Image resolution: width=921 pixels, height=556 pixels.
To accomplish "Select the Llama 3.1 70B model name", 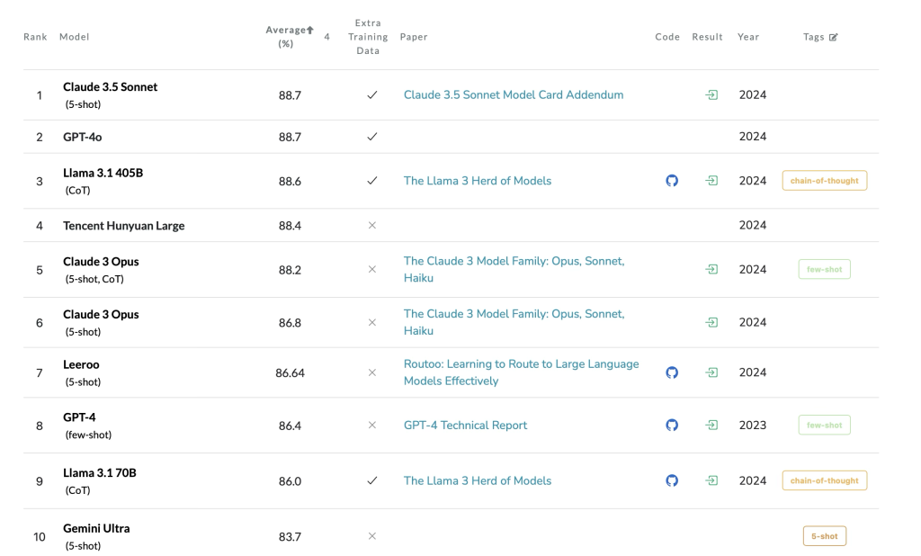I will click(x=100, y=472).
